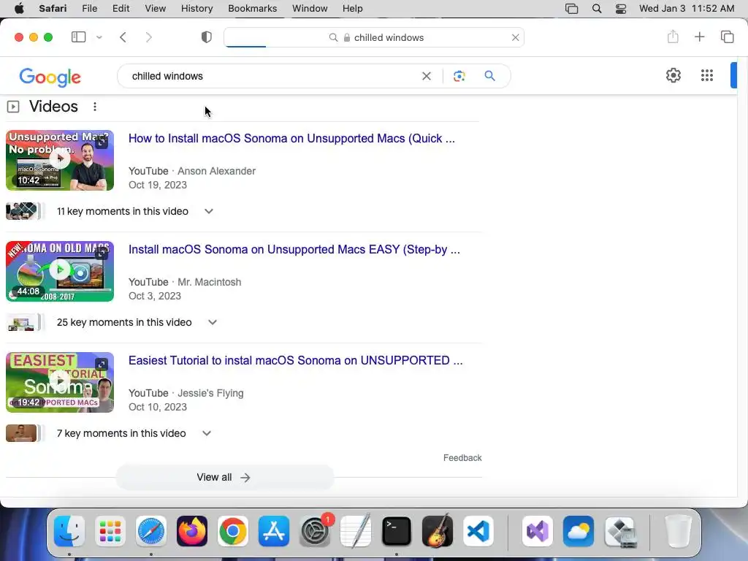This screenshot has height=561, width=748.
Task: Open the sidebar tab group dropdown arrow
Action: click(99, 37)
